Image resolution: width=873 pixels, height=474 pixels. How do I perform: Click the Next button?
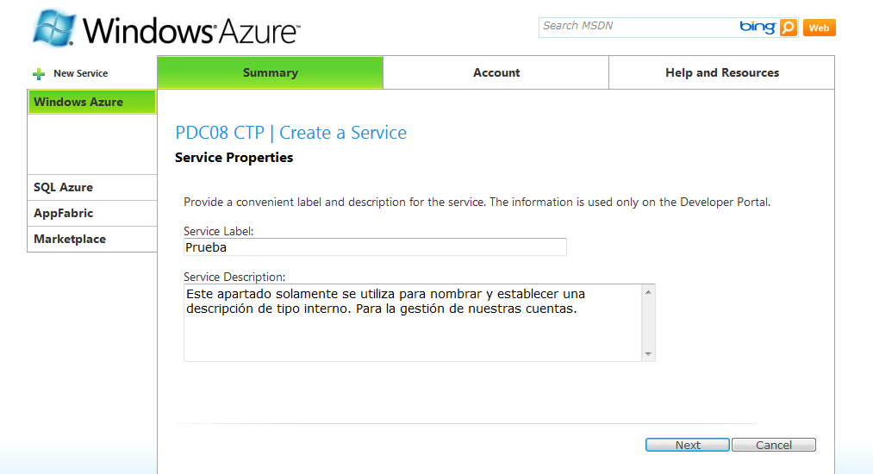[688, 445]
